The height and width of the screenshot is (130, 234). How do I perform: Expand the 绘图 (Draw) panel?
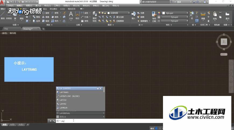16,25
